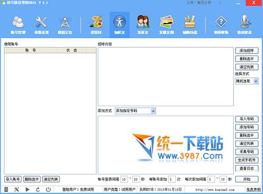Switch to the 加好友 tab
The width and height of the screenshot is (263, 194).
point(119,25)
